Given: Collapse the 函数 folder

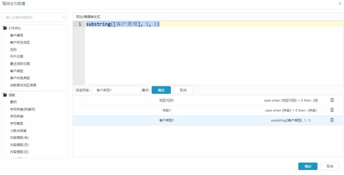Looking at the screenshot, I should tap(5, 95).
